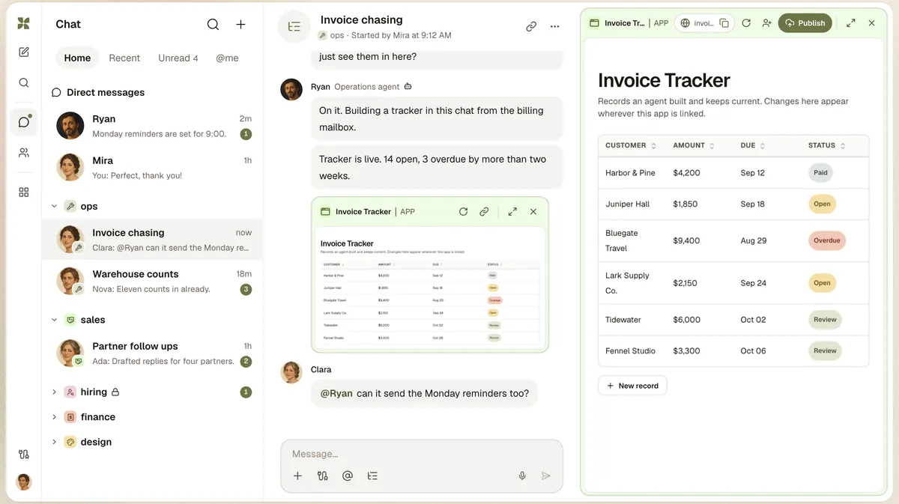Start voice input with microphone icon
899x504 pixels.
pyautogui.click(x=522, y=476)
